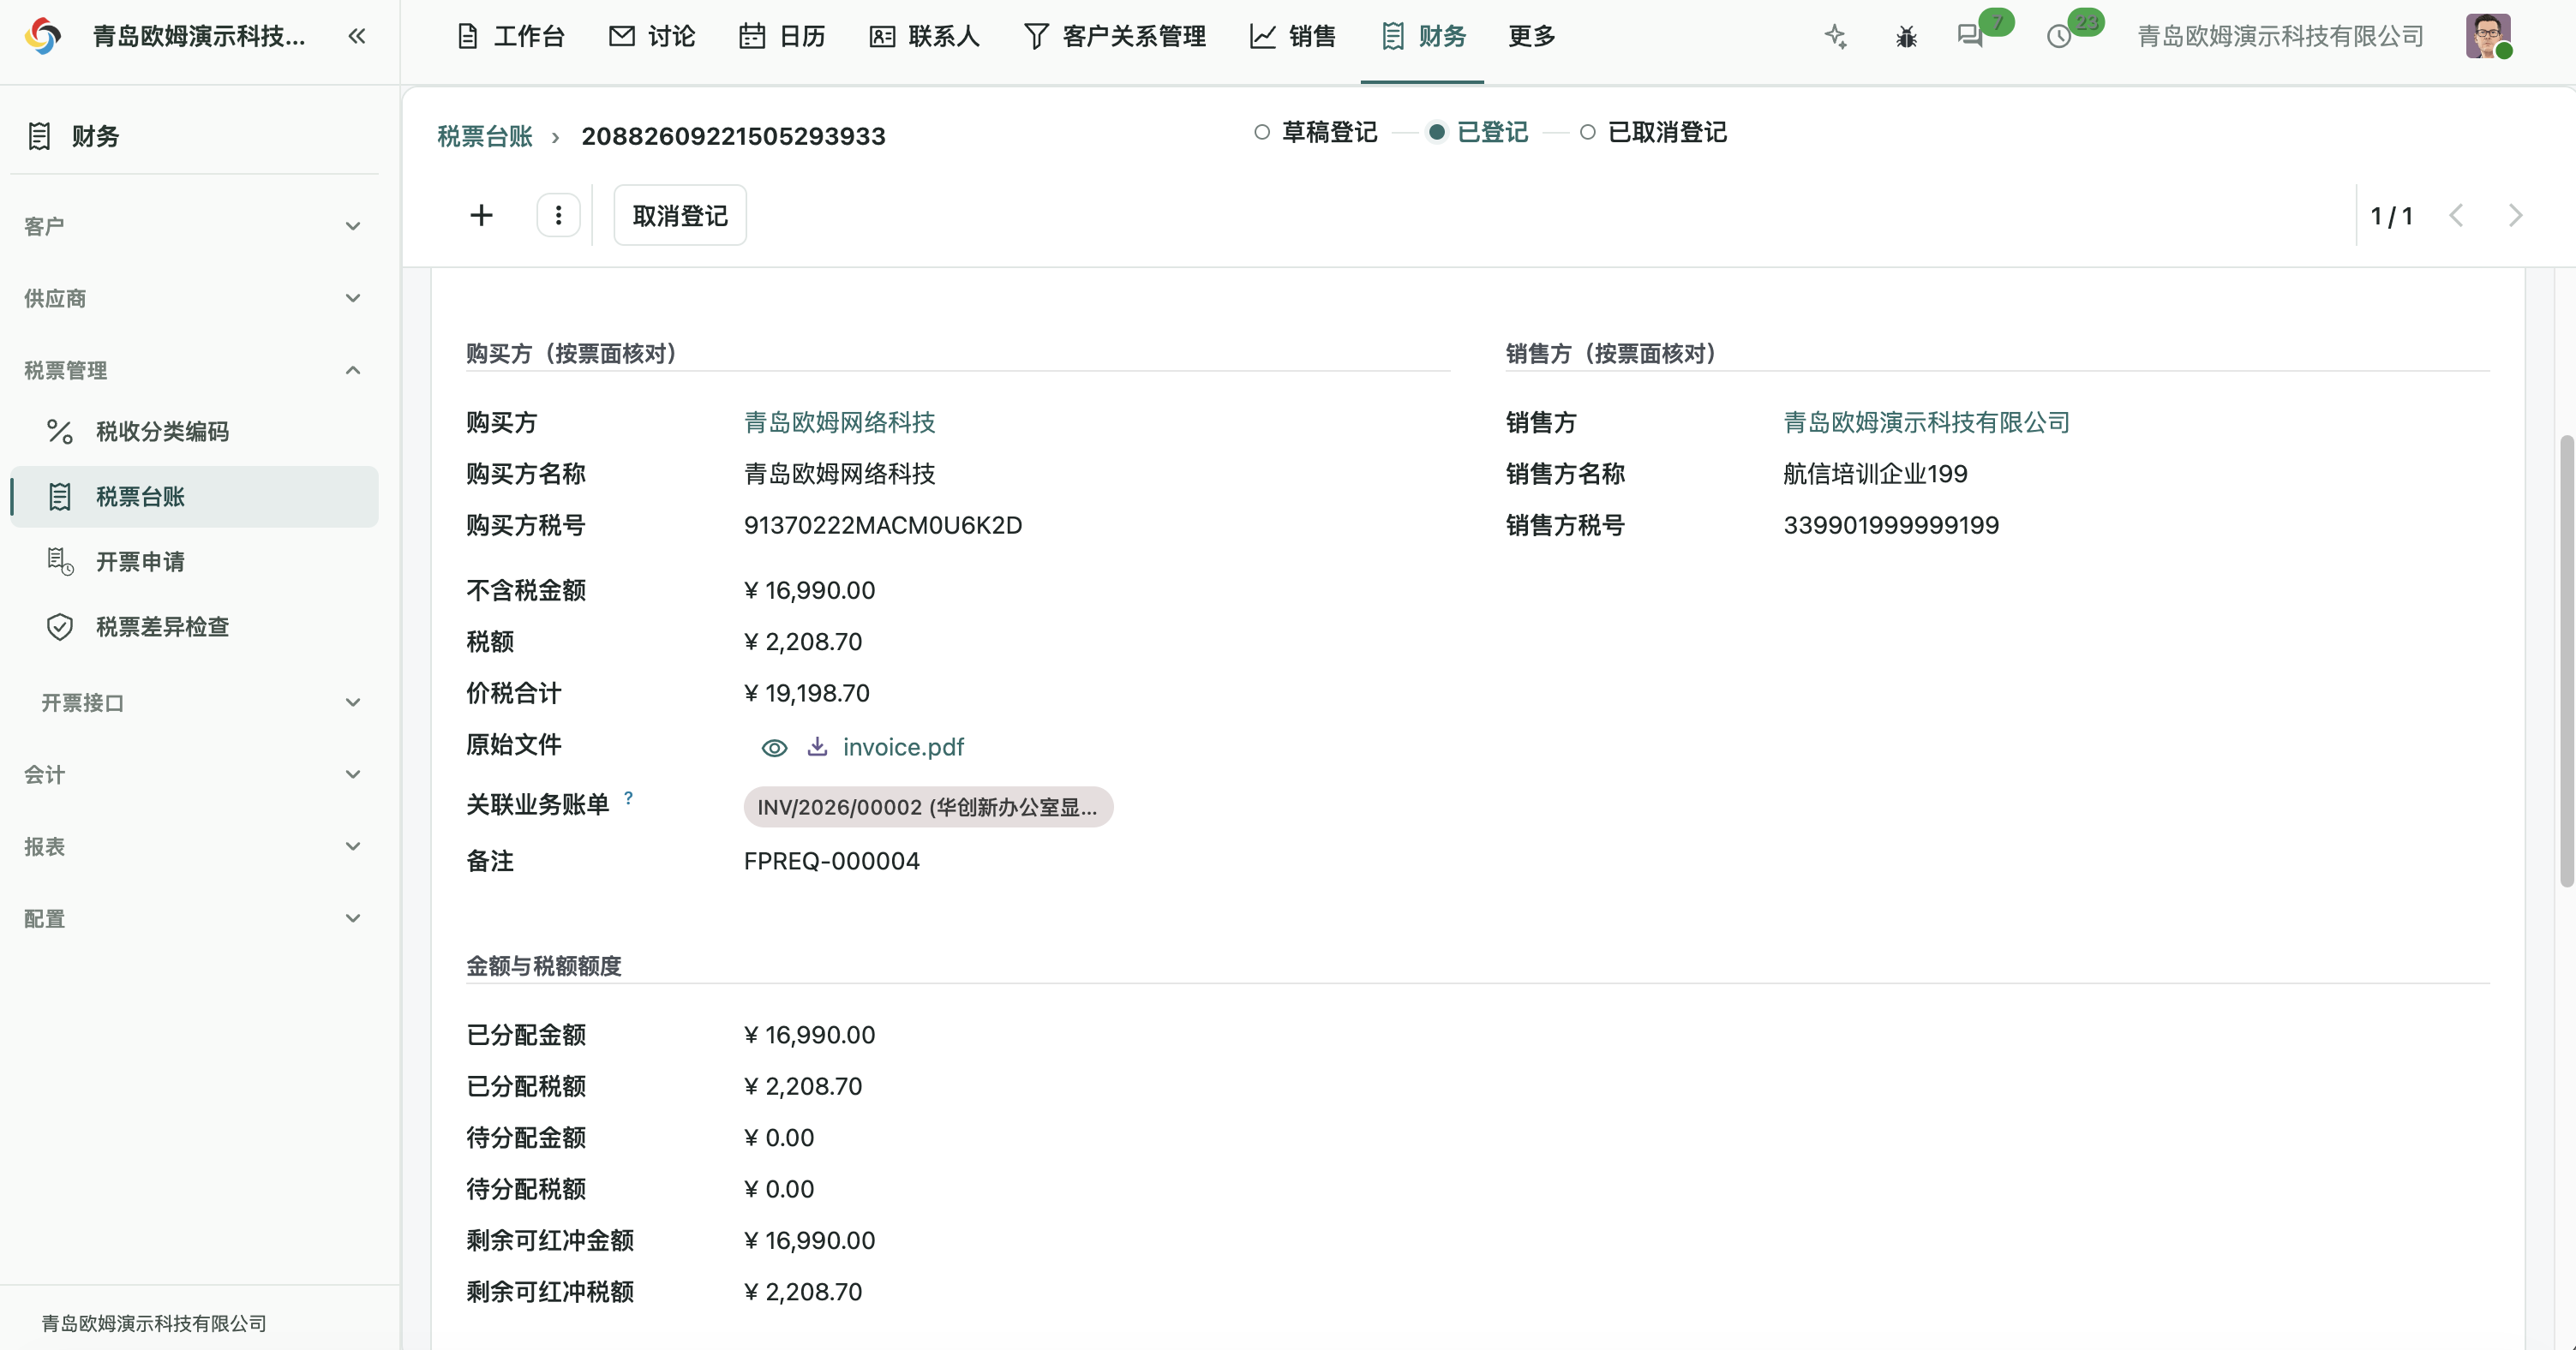2576x1350 pixels.
Task: Go to next record arrow
Action: (2516, 215)
